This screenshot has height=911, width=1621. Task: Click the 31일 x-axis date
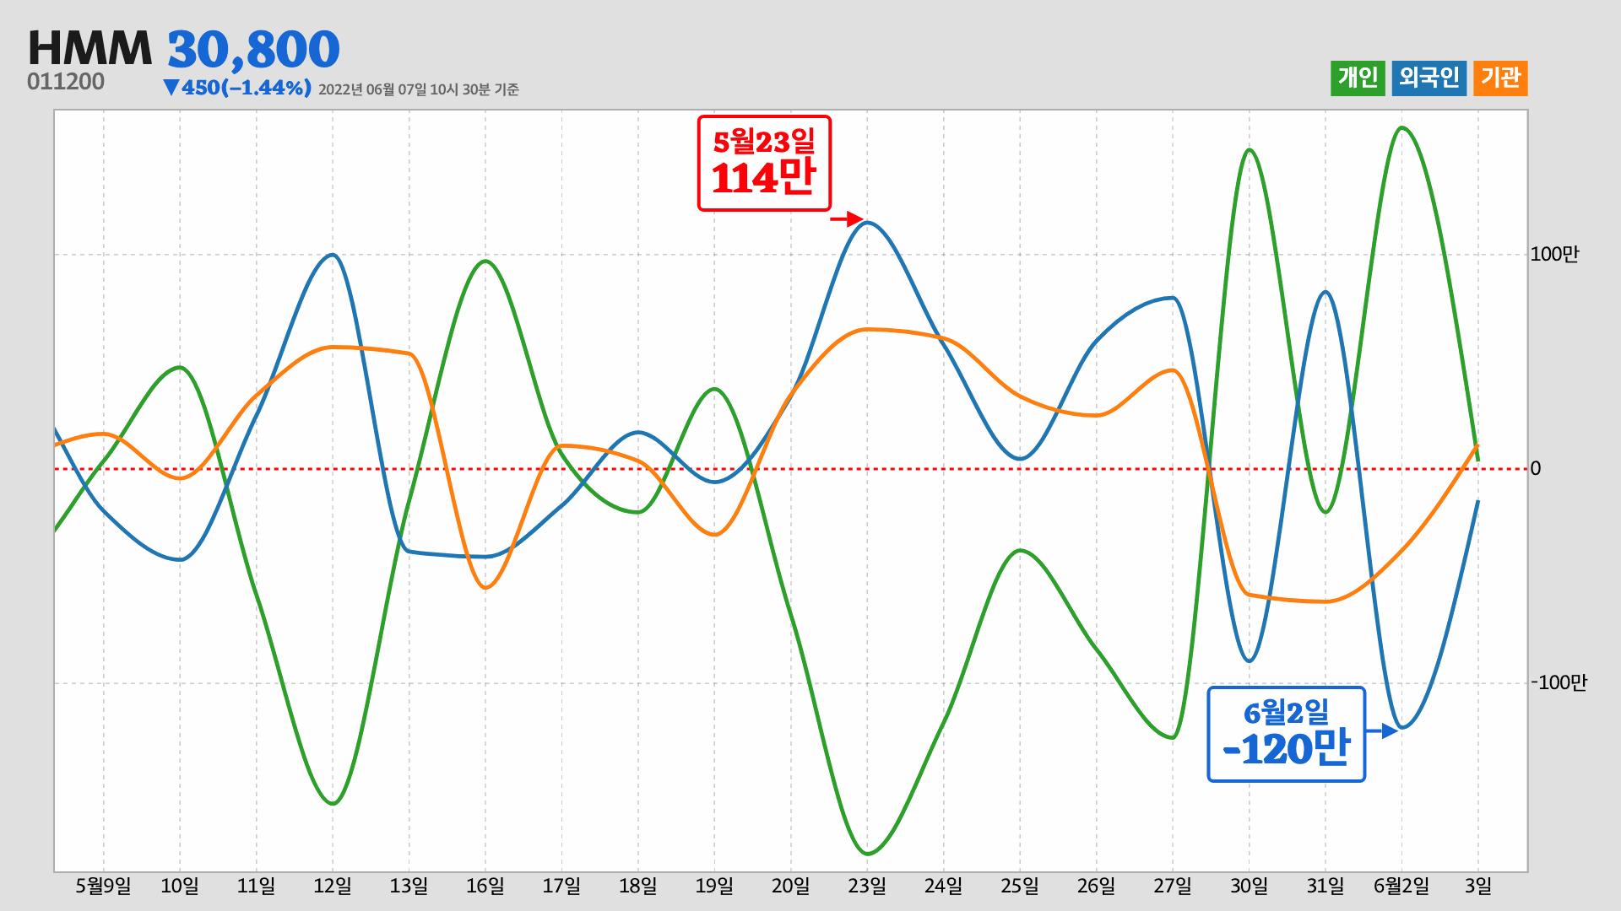point(1326,886)
